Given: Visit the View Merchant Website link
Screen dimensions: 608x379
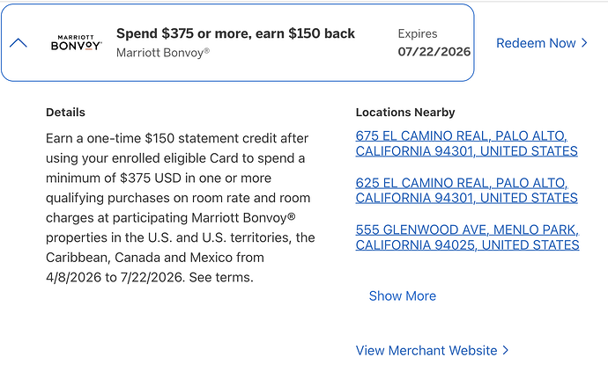Looking at the screenshot, I should [426, 350].
